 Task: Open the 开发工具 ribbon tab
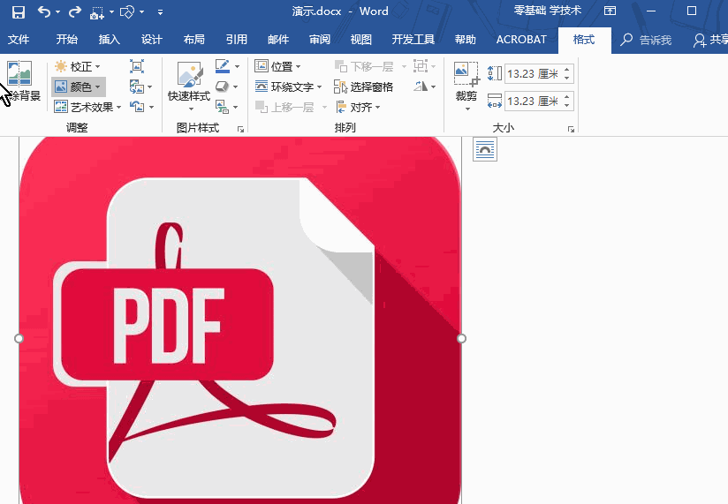pos(413,40)
